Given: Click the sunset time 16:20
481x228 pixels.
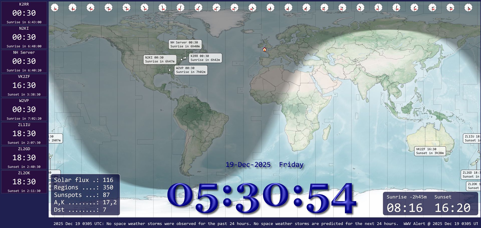Looking at the screenshot, I should click(452, 208).
